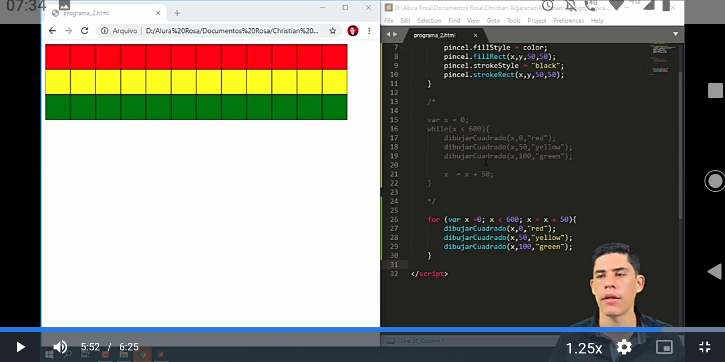Exit fullscreen mode
Image resolution: width=725 pixels, height=362 pixels.
pyautogui.click(x=705, y=347)
